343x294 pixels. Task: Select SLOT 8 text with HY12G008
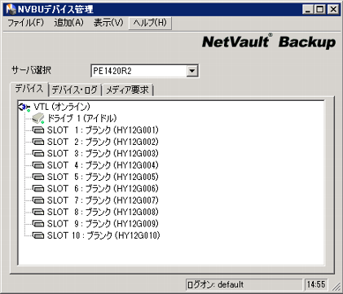pos(103,212)
